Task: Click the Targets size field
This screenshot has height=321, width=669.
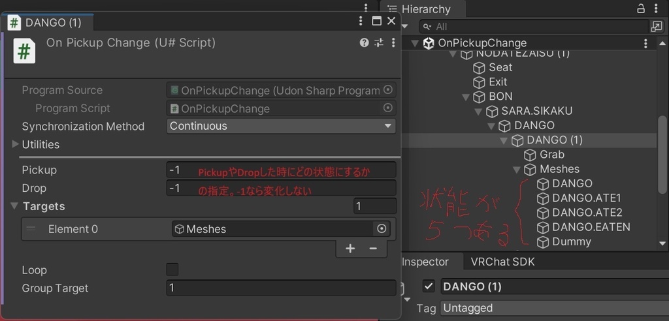Action: coord(375,206)
